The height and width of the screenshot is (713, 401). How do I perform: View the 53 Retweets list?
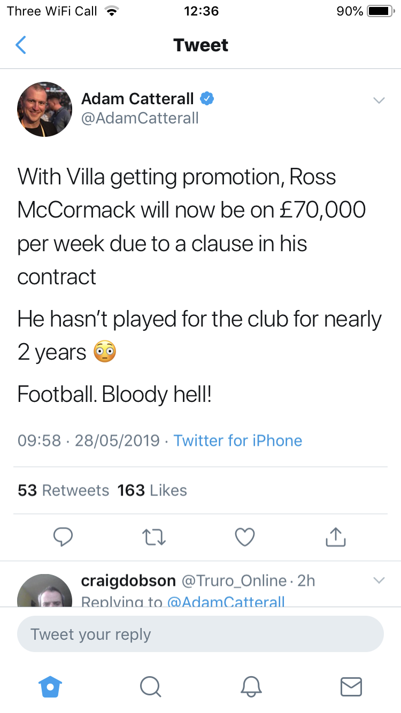click(x=63, y=490)
